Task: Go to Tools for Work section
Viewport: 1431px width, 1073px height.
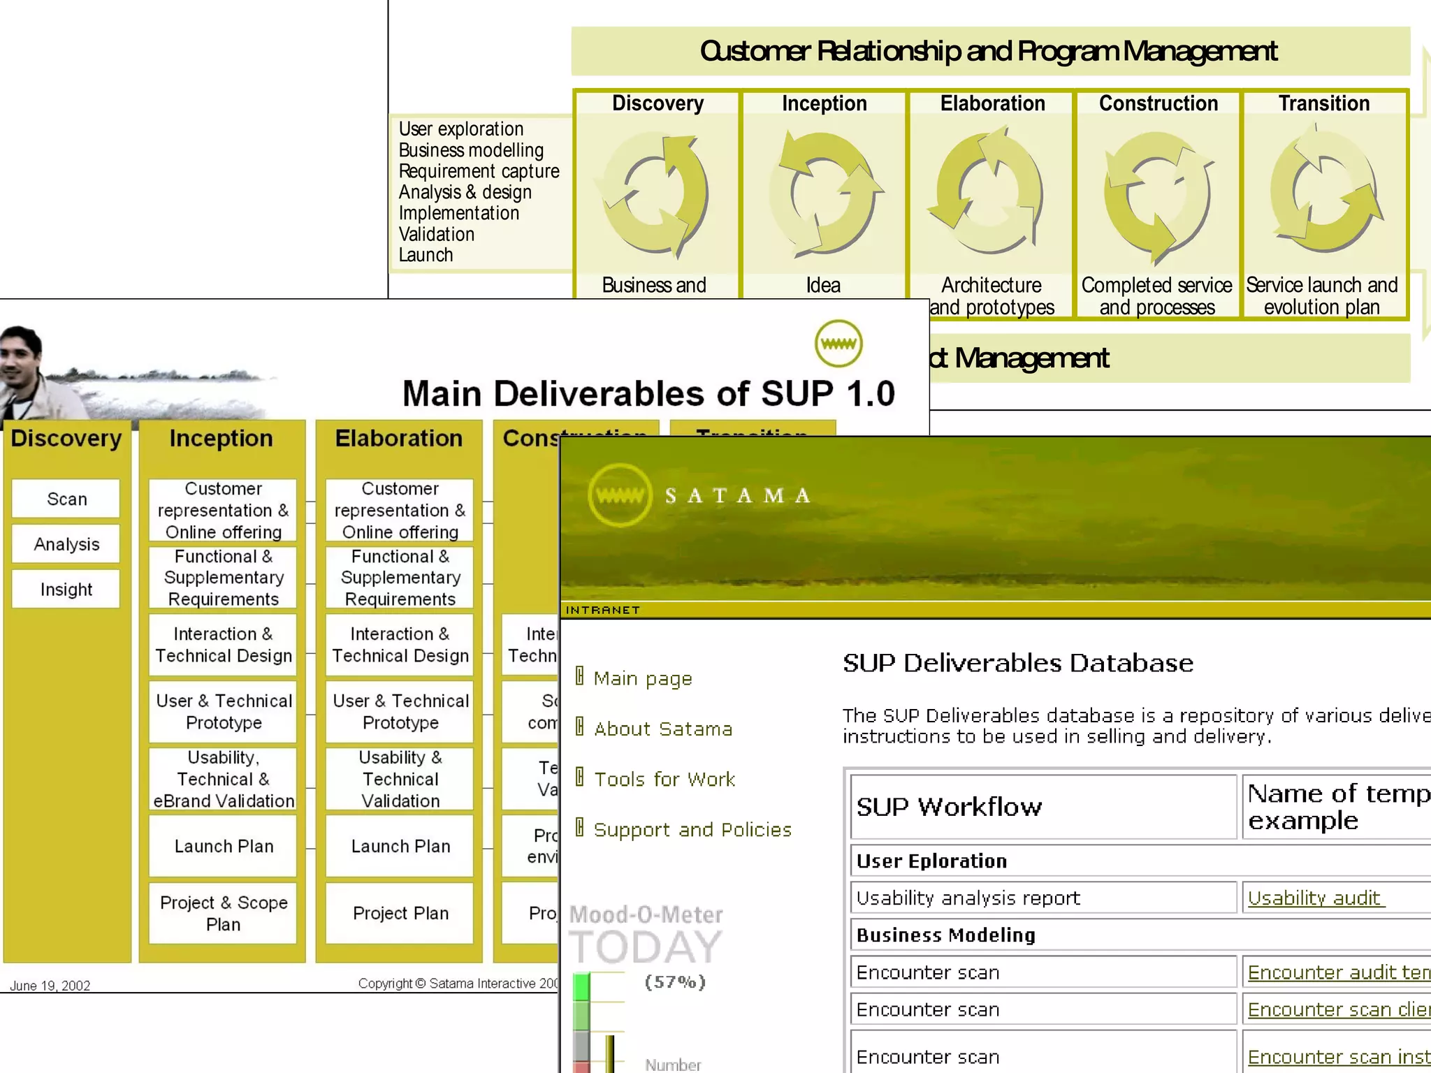Action: pyautogui.click(x=664, y=779)
